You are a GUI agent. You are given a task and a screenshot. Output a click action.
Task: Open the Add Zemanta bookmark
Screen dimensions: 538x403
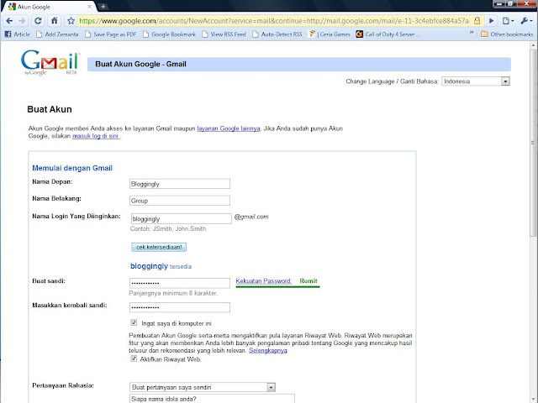coord(57,34)
